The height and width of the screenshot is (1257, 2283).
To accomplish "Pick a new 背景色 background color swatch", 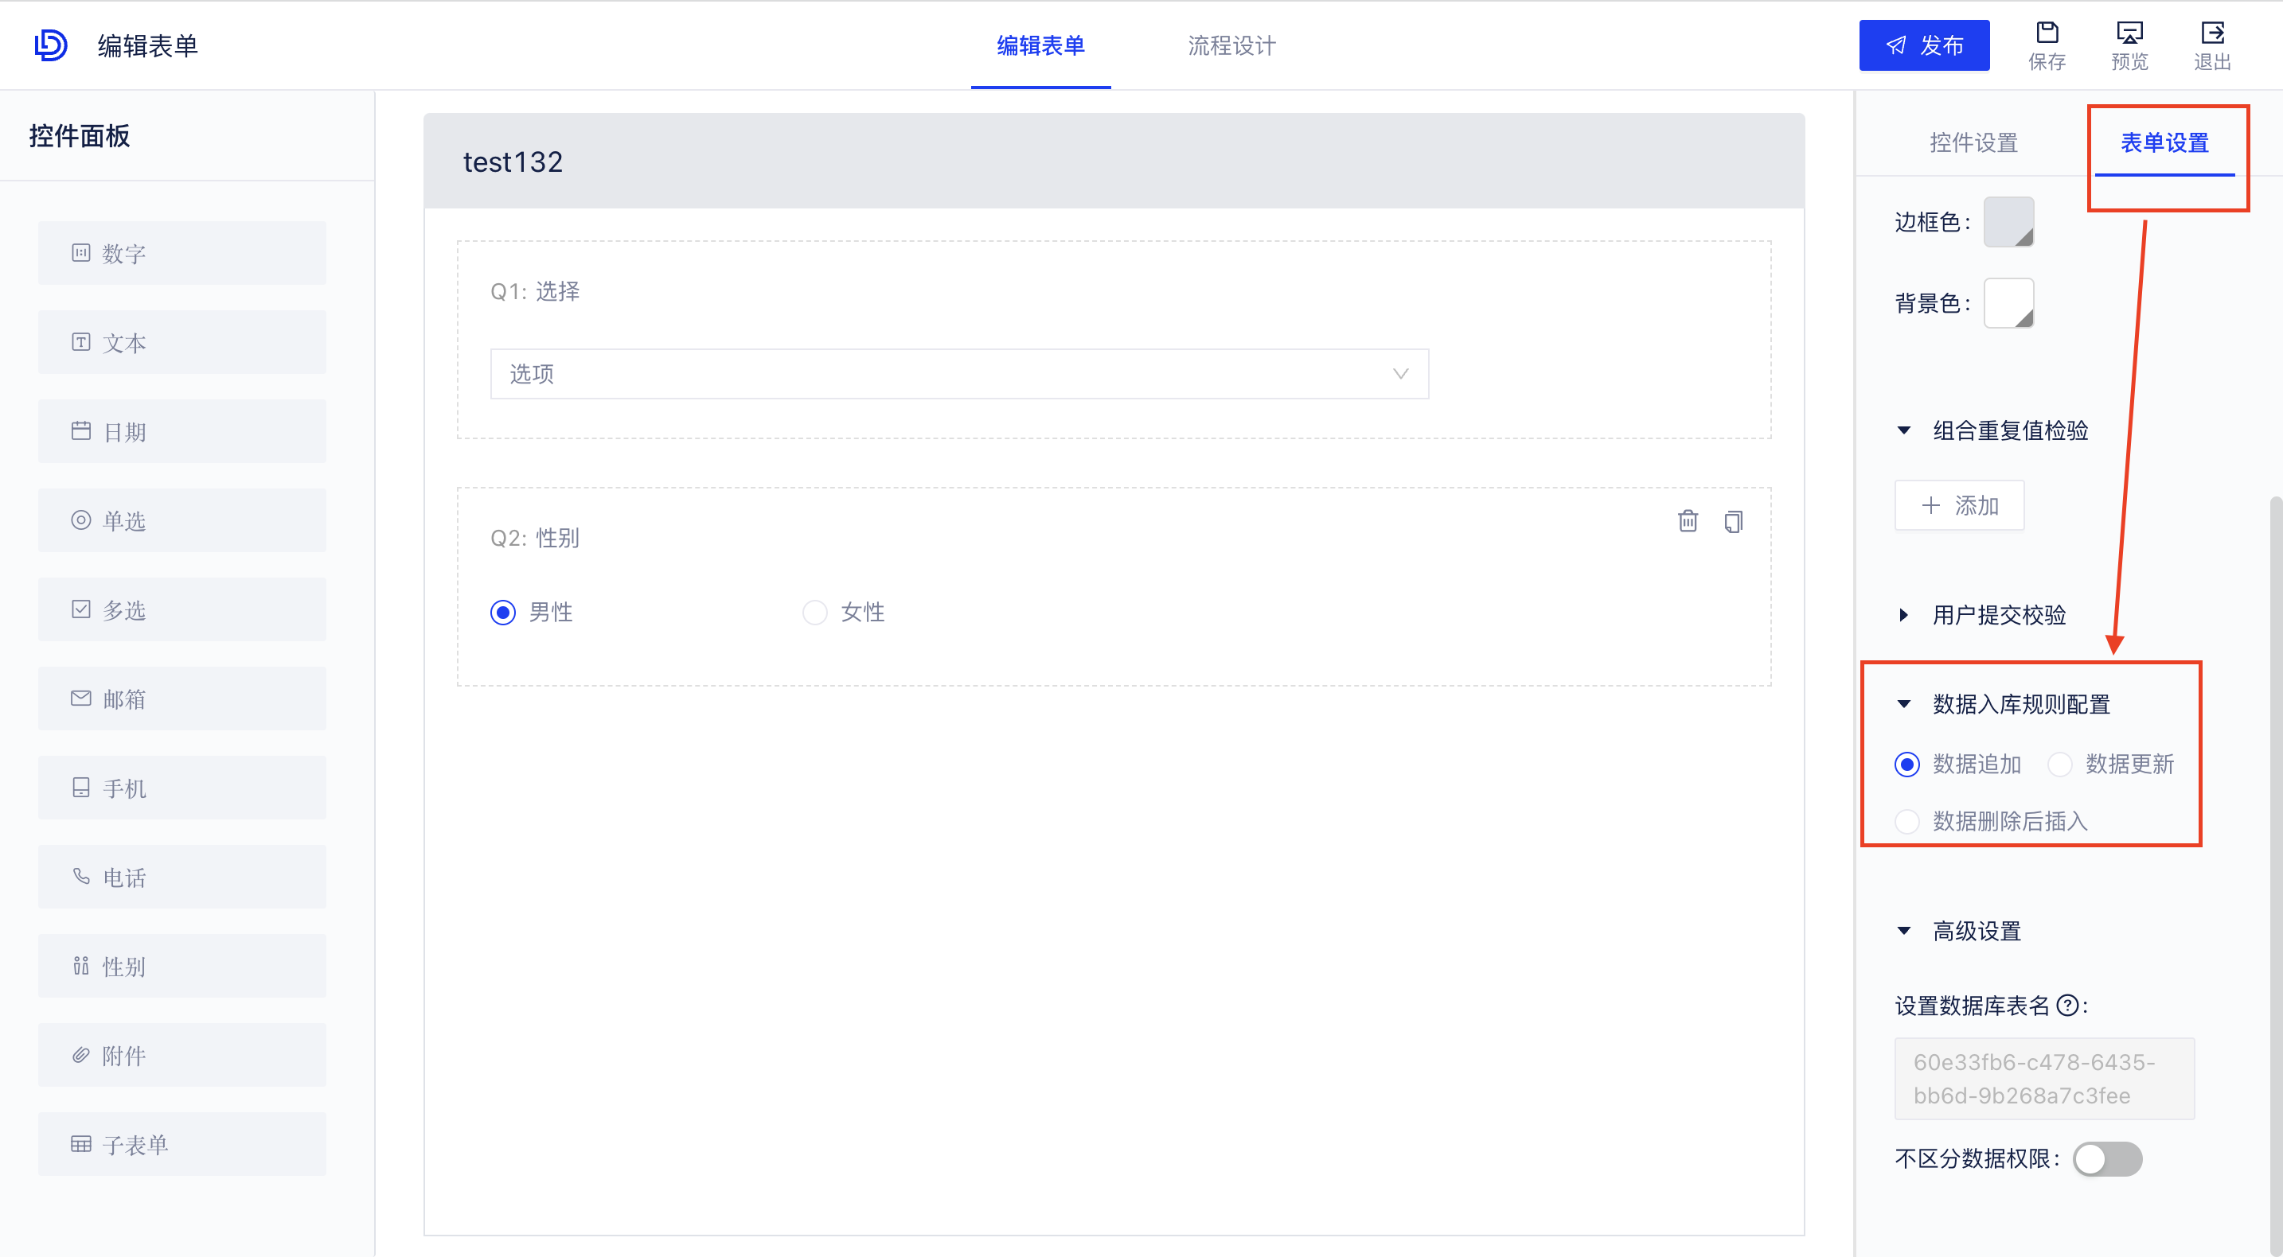I will pyautogui.click(x=2008, y=303).
